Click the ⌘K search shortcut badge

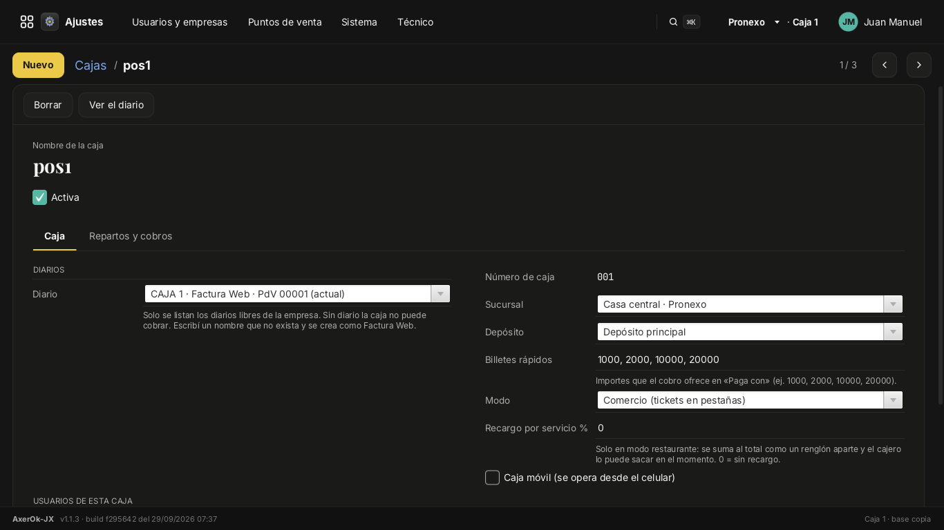pyautogui.click(x=691, y=22)
